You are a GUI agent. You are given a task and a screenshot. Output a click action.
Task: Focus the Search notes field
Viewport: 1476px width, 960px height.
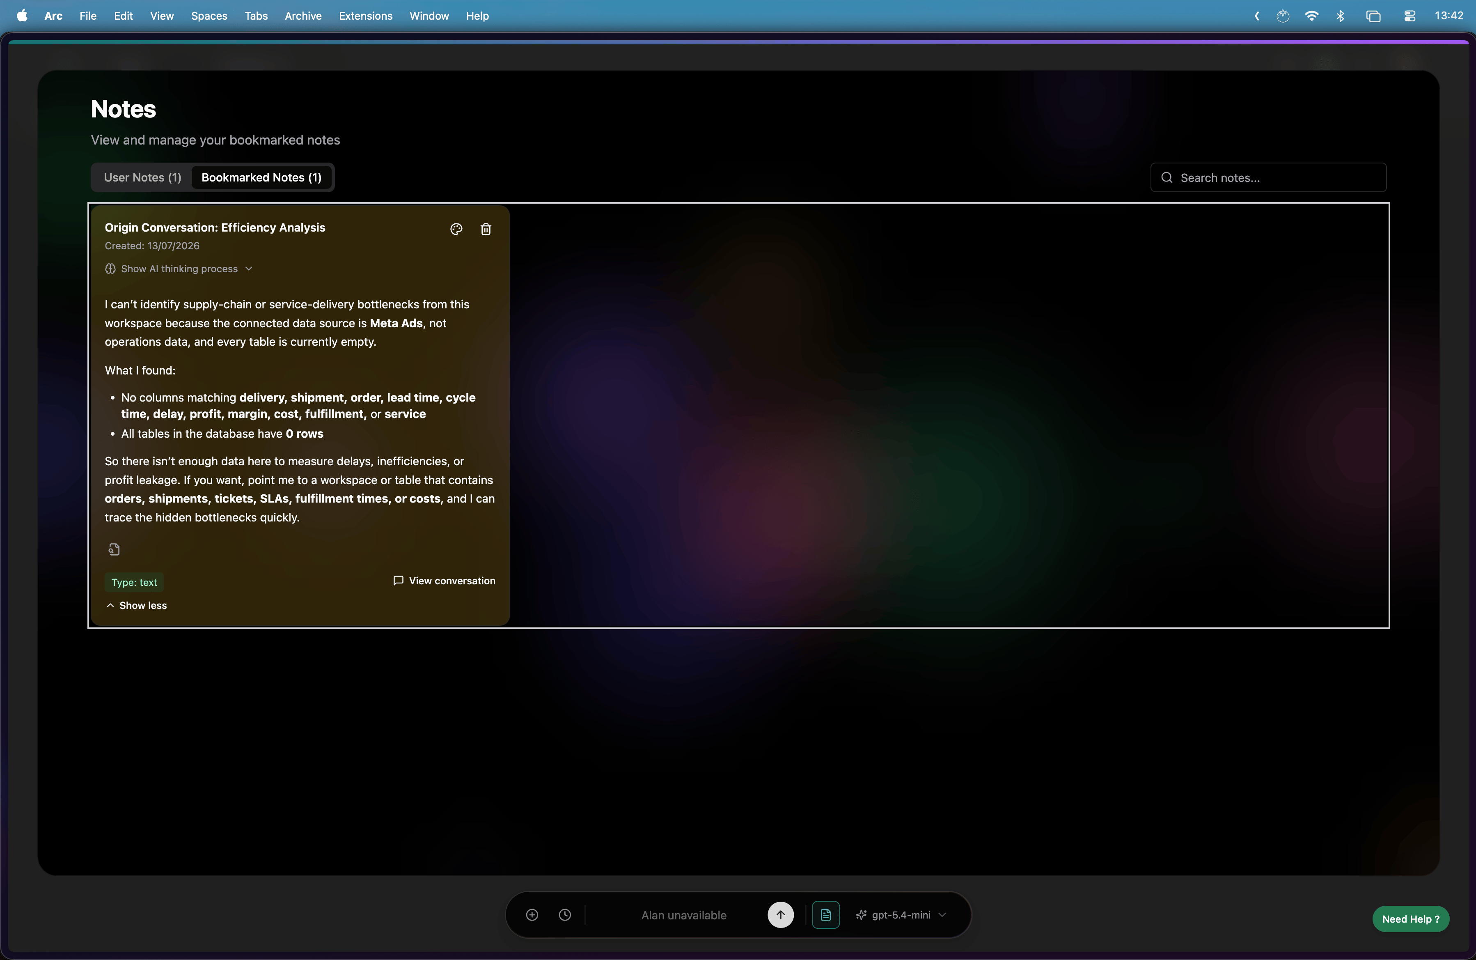[x=1268, y=177]
